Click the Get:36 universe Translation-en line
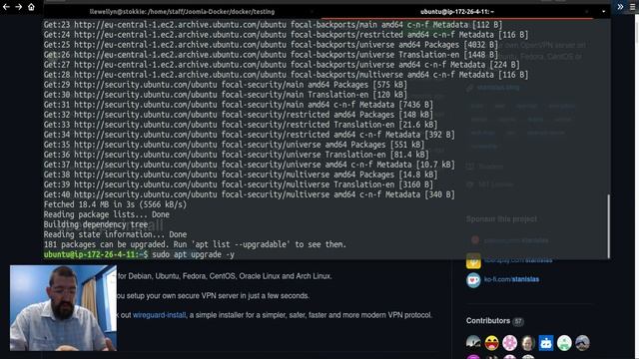The image size is (639, 359). click(237, 155)
